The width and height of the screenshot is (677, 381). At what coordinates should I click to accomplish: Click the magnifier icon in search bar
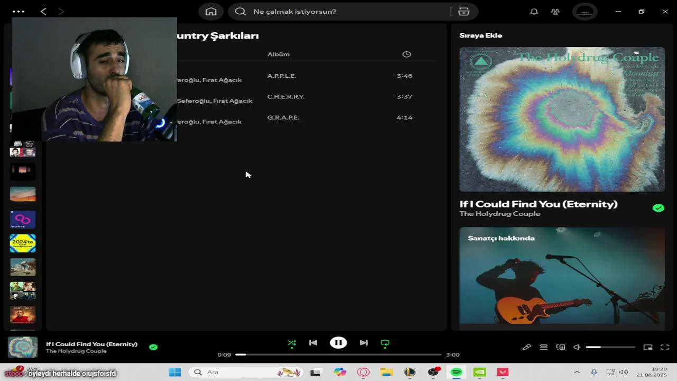click(x=241, y=12)
